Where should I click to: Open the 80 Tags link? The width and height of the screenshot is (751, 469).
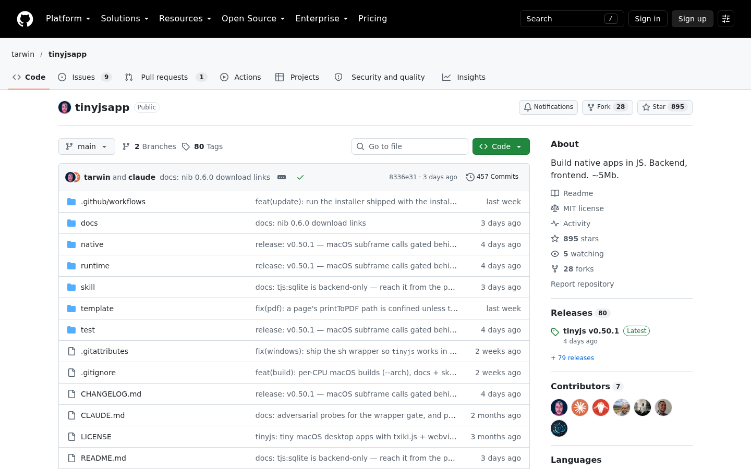tap(202, 146)
